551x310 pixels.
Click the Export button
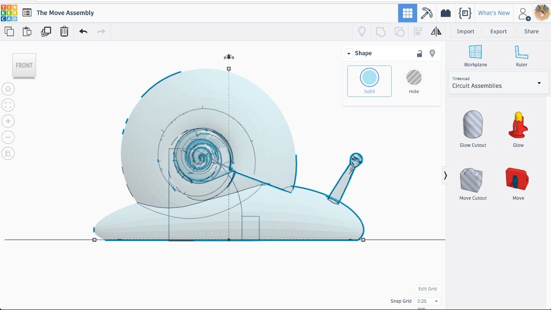(498, 31)
